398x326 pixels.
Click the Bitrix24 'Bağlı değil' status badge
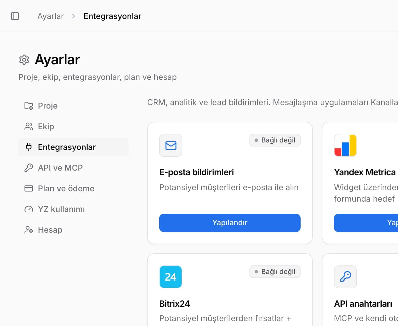[x=275, y=272]
